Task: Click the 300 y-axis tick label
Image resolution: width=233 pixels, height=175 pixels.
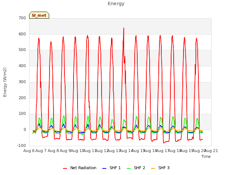Action: pos(22,82)
